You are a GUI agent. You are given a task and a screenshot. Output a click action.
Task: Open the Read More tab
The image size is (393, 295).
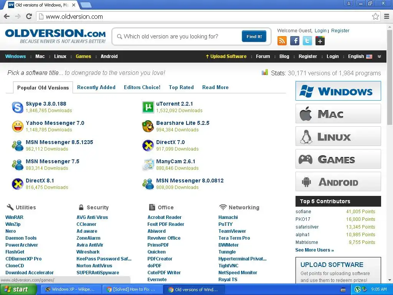pos(215,87)
